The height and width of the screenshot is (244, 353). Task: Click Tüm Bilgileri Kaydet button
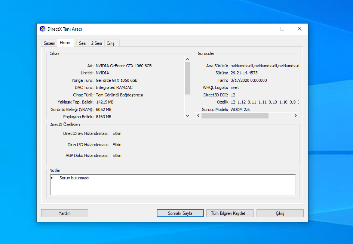pos(230,213)
